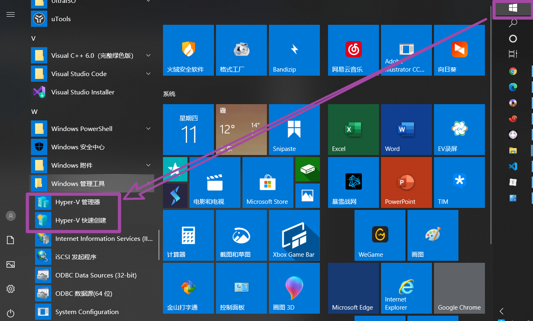This screenshot has width=533, height=321.
Task: Open the TIM tile
Action: 459,182
